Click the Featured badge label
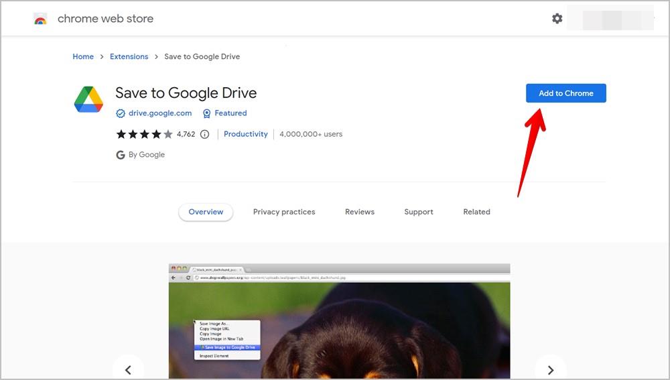 [230, 113]
